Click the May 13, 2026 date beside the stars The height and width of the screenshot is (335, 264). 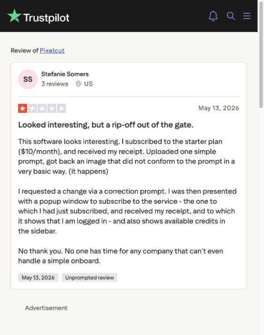219,108
